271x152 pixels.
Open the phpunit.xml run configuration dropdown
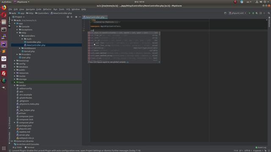(238, 13)
